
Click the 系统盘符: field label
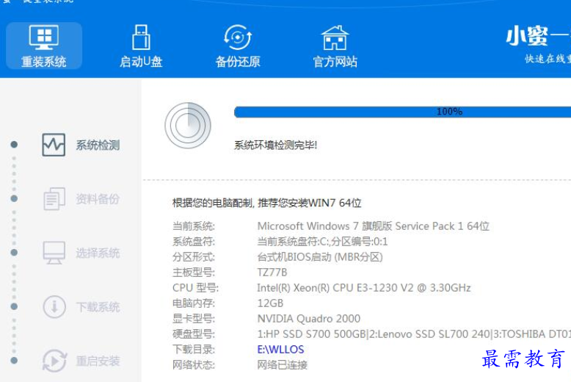pos(194,241)
